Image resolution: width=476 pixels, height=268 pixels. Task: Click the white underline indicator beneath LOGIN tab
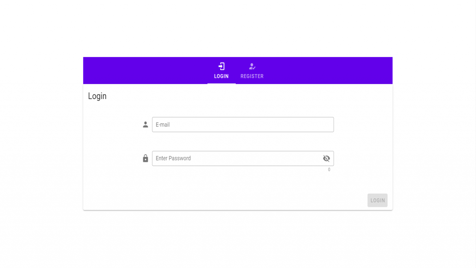pos(222,83)
